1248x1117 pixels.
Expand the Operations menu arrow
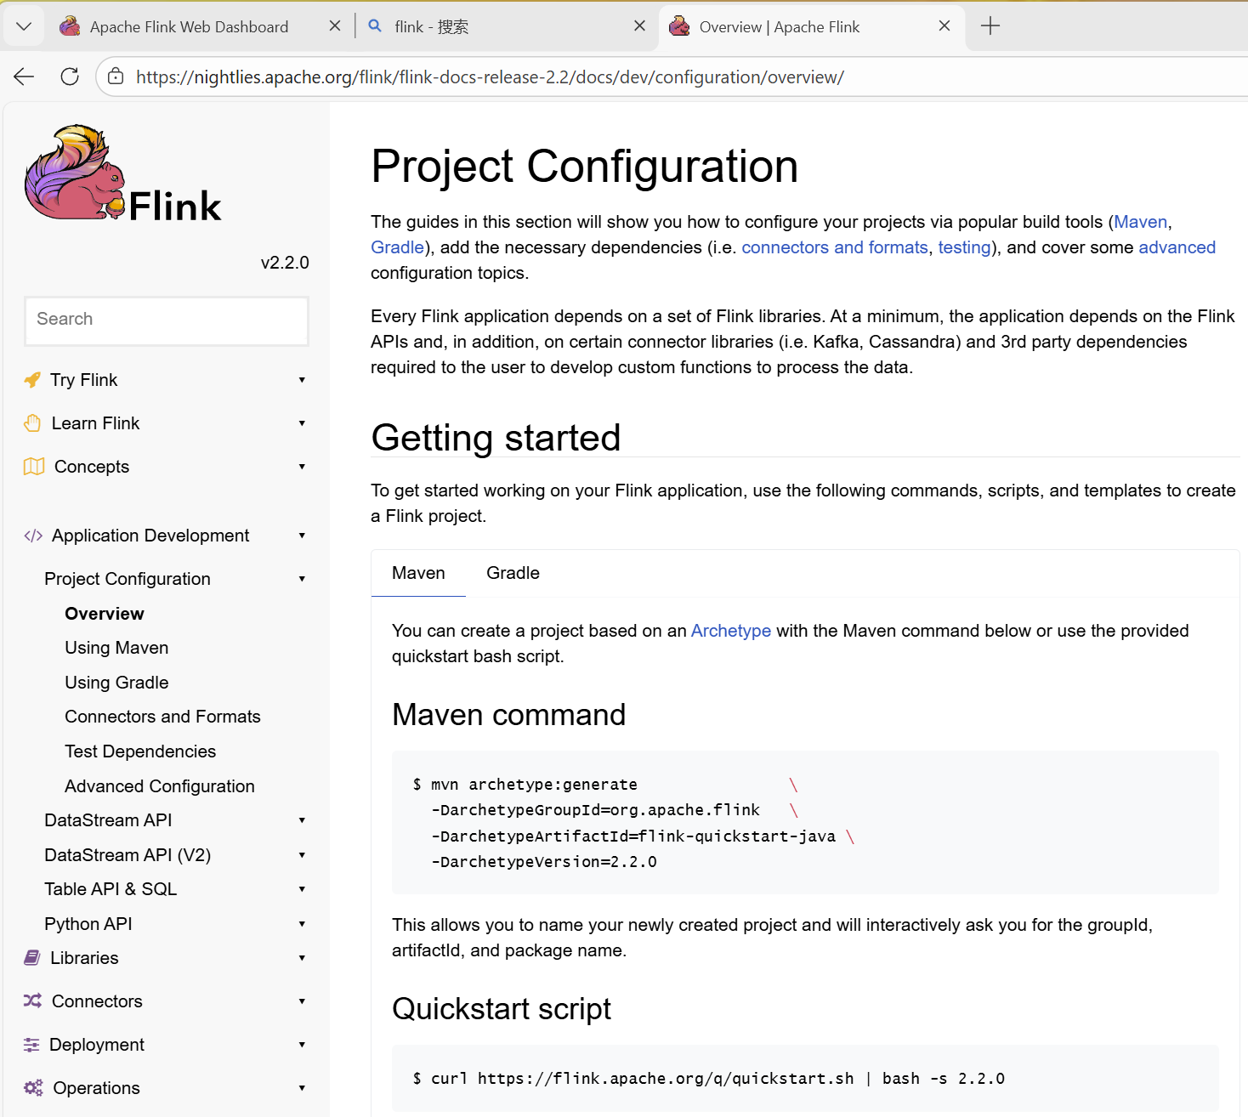(x=302, y=1088)
